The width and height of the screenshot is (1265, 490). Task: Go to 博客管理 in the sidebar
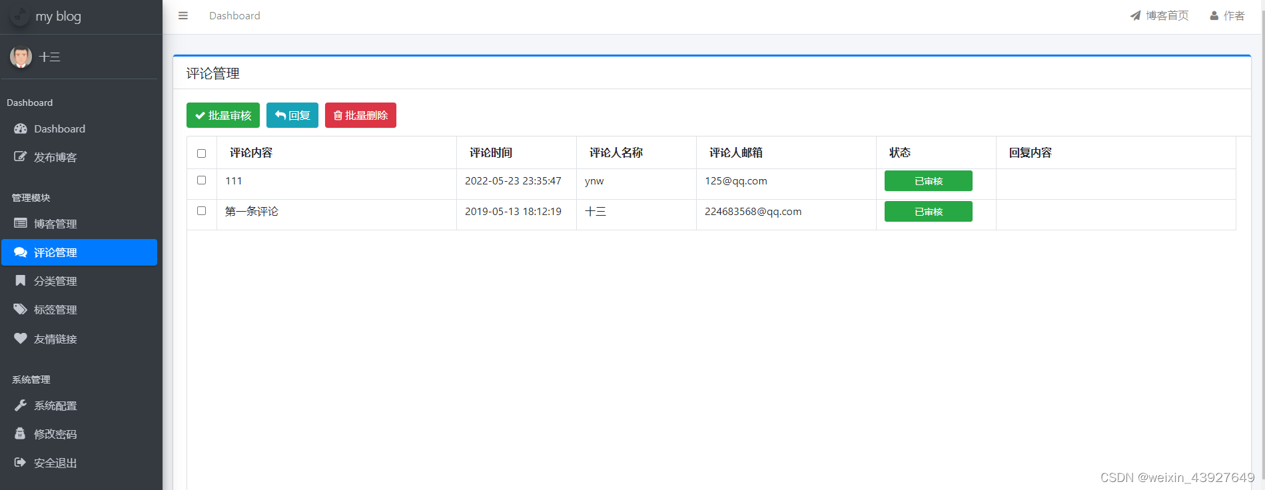[x=79, y=224]
